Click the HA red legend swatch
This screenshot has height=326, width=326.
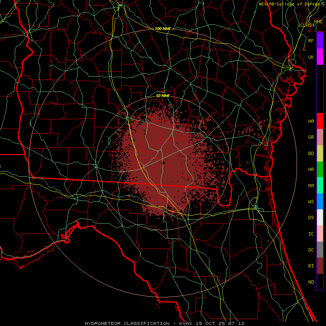point(320,121)
